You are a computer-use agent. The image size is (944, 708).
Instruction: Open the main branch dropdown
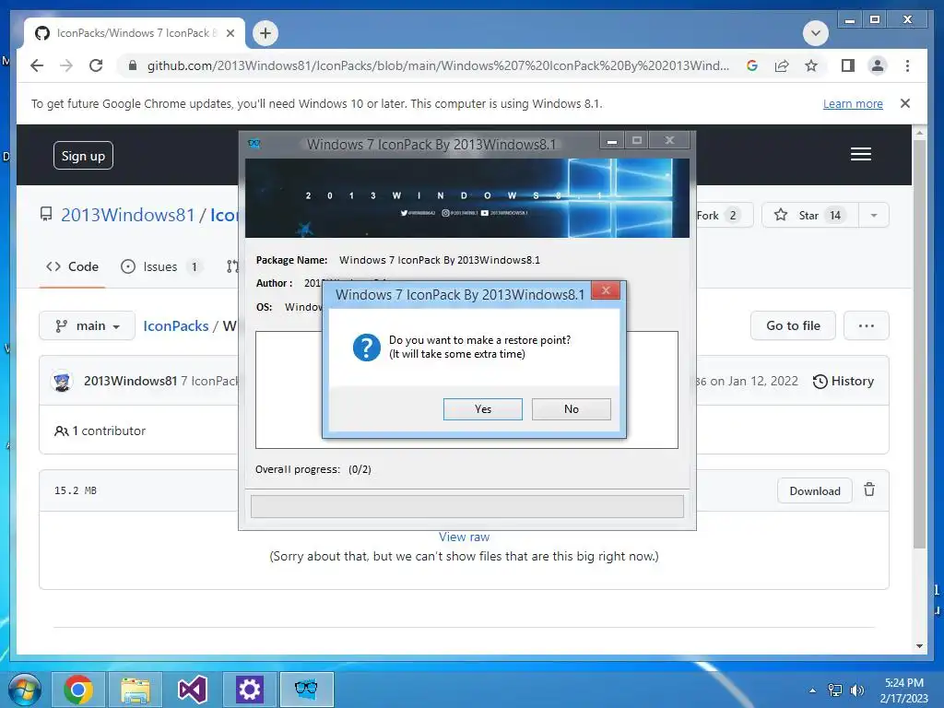click(88, 325)
